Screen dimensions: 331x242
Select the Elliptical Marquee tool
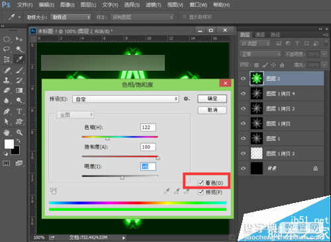coord(7,39)
